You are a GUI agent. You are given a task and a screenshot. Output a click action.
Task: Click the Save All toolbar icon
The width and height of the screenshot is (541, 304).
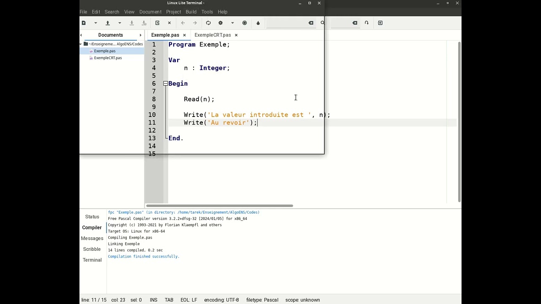pos(144,23)
